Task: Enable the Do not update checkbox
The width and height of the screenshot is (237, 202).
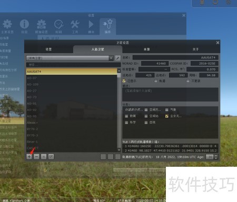Action: [x=188, y=81]
